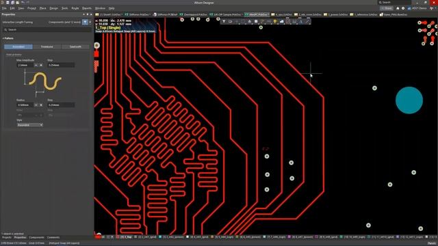The height and width of the screenshot is (246, 438).
Task: Open the Window menu
Action: point(100,8)
